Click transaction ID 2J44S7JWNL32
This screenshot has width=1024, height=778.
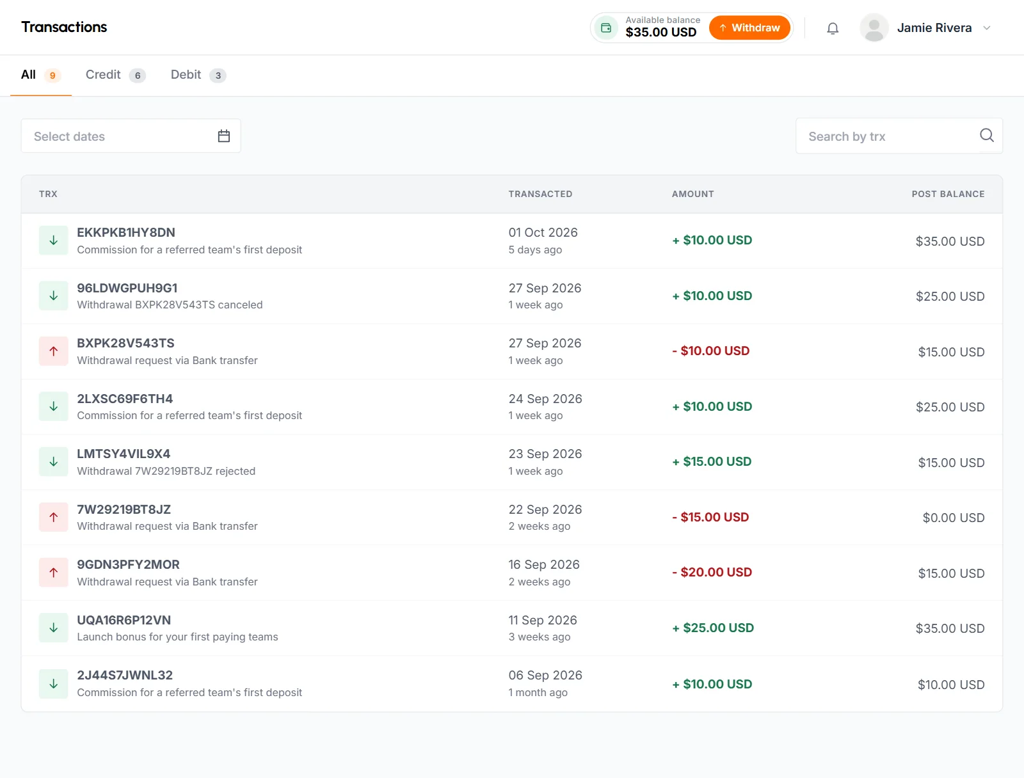pyautogui.click(x=125, y=675)
